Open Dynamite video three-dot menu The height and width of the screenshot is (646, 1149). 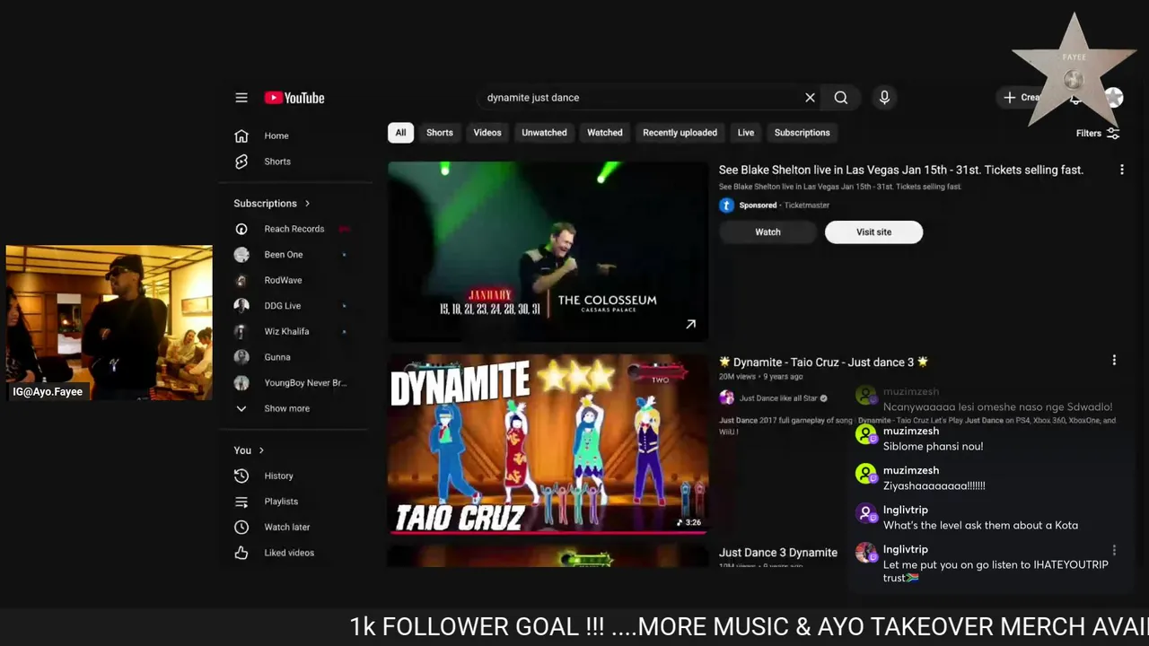pyautogui.click(x=1114, y=361)
